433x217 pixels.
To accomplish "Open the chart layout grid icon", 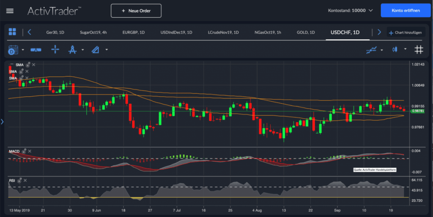I will click(x=12, y=32).
